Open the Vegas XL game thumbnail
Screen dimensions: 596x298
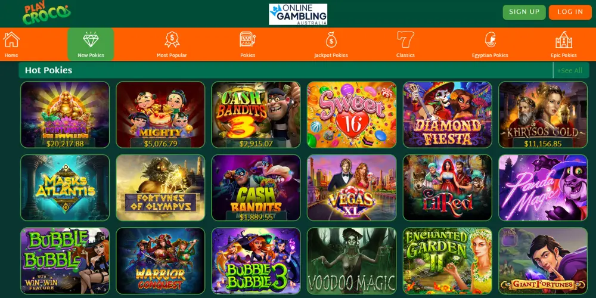click(352, 188)
